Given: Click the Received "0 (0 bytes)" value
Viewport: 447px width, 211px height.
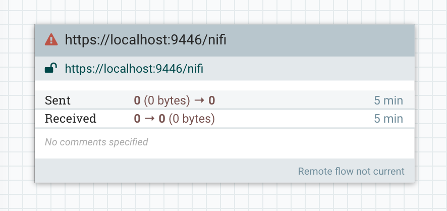Looking at the screenshot, I should tap(187, 119).
